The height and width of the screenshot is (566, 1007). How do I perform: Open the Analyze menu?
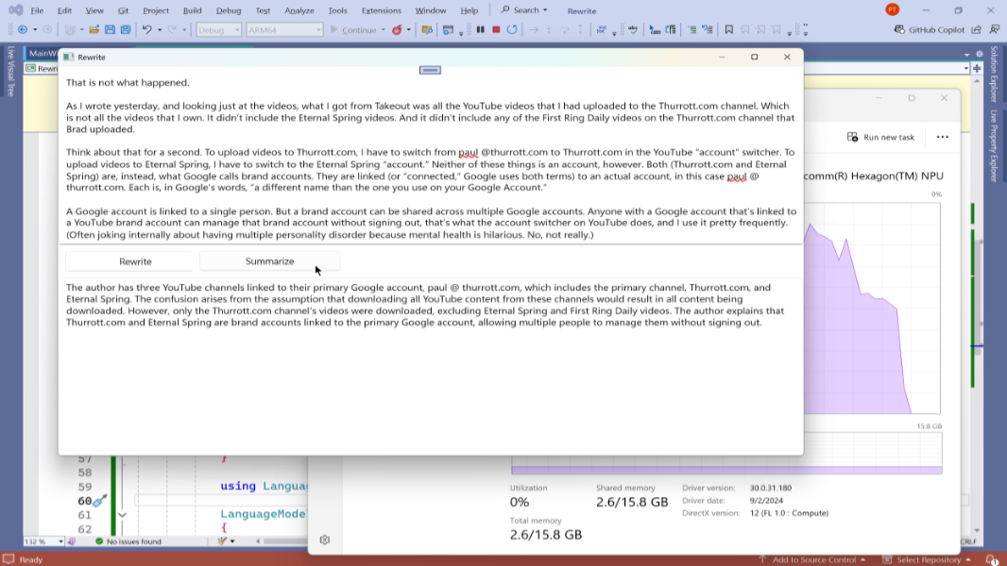point(299,10)
